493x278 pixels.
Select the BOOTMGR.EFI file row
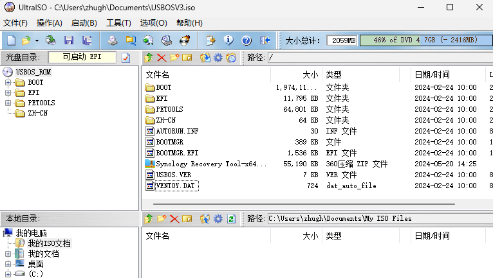click(x=178, y=153)
